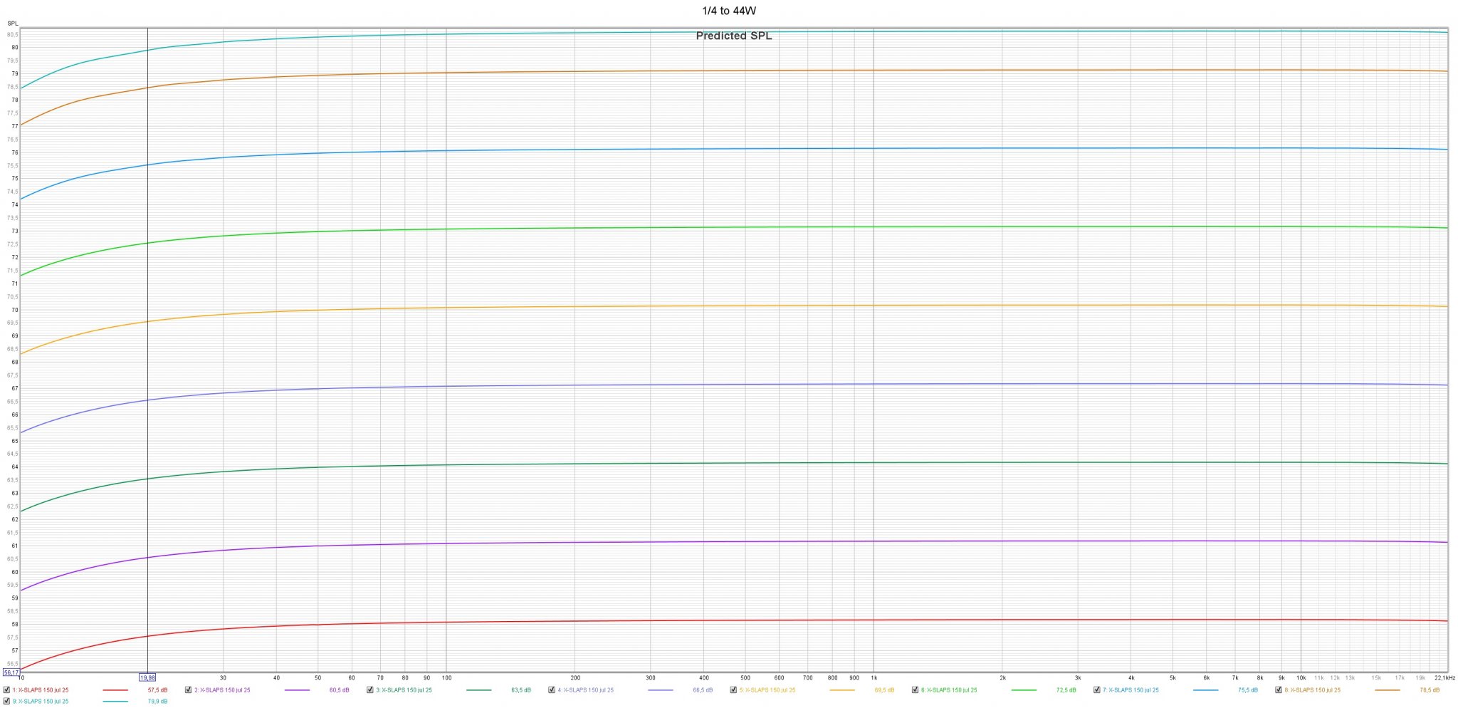Click the 72,5 dB legend value

(x=1066, y=690)
